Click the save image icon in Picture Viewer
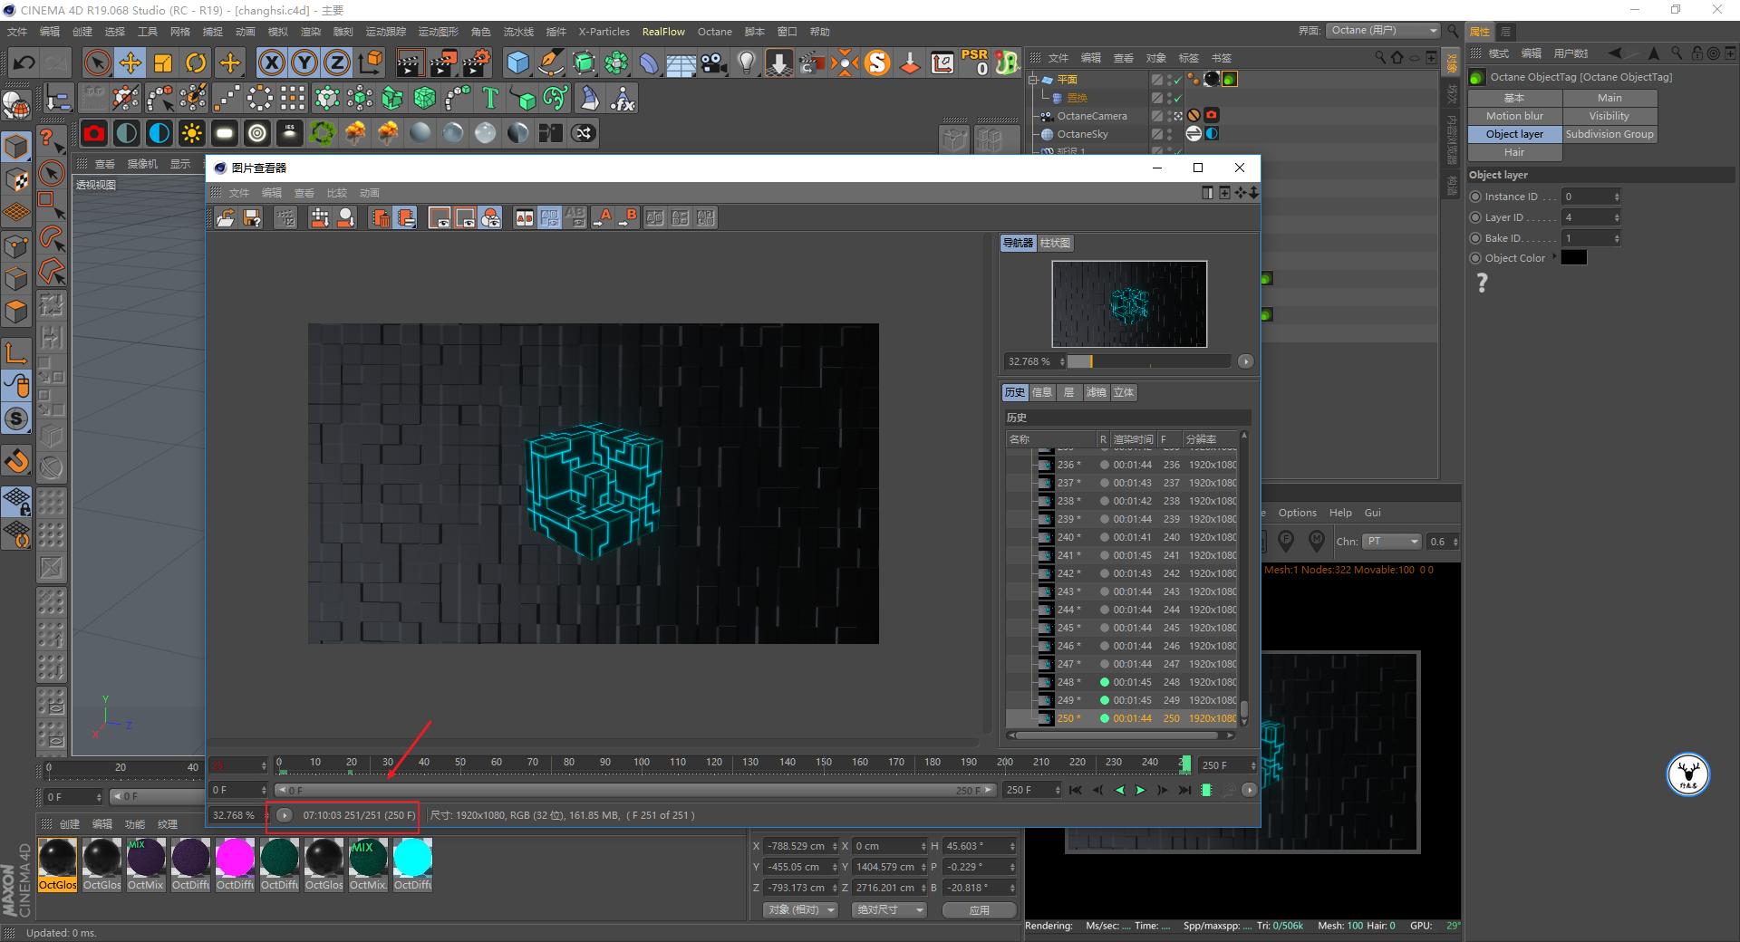This screenshot has height=942, width=1740. pyautogui.click(x=252, y=217)
